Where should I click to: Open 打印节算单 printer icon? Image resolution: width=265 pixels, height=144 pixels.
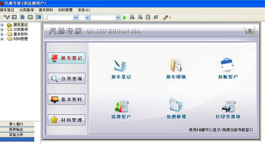[228, 106]
